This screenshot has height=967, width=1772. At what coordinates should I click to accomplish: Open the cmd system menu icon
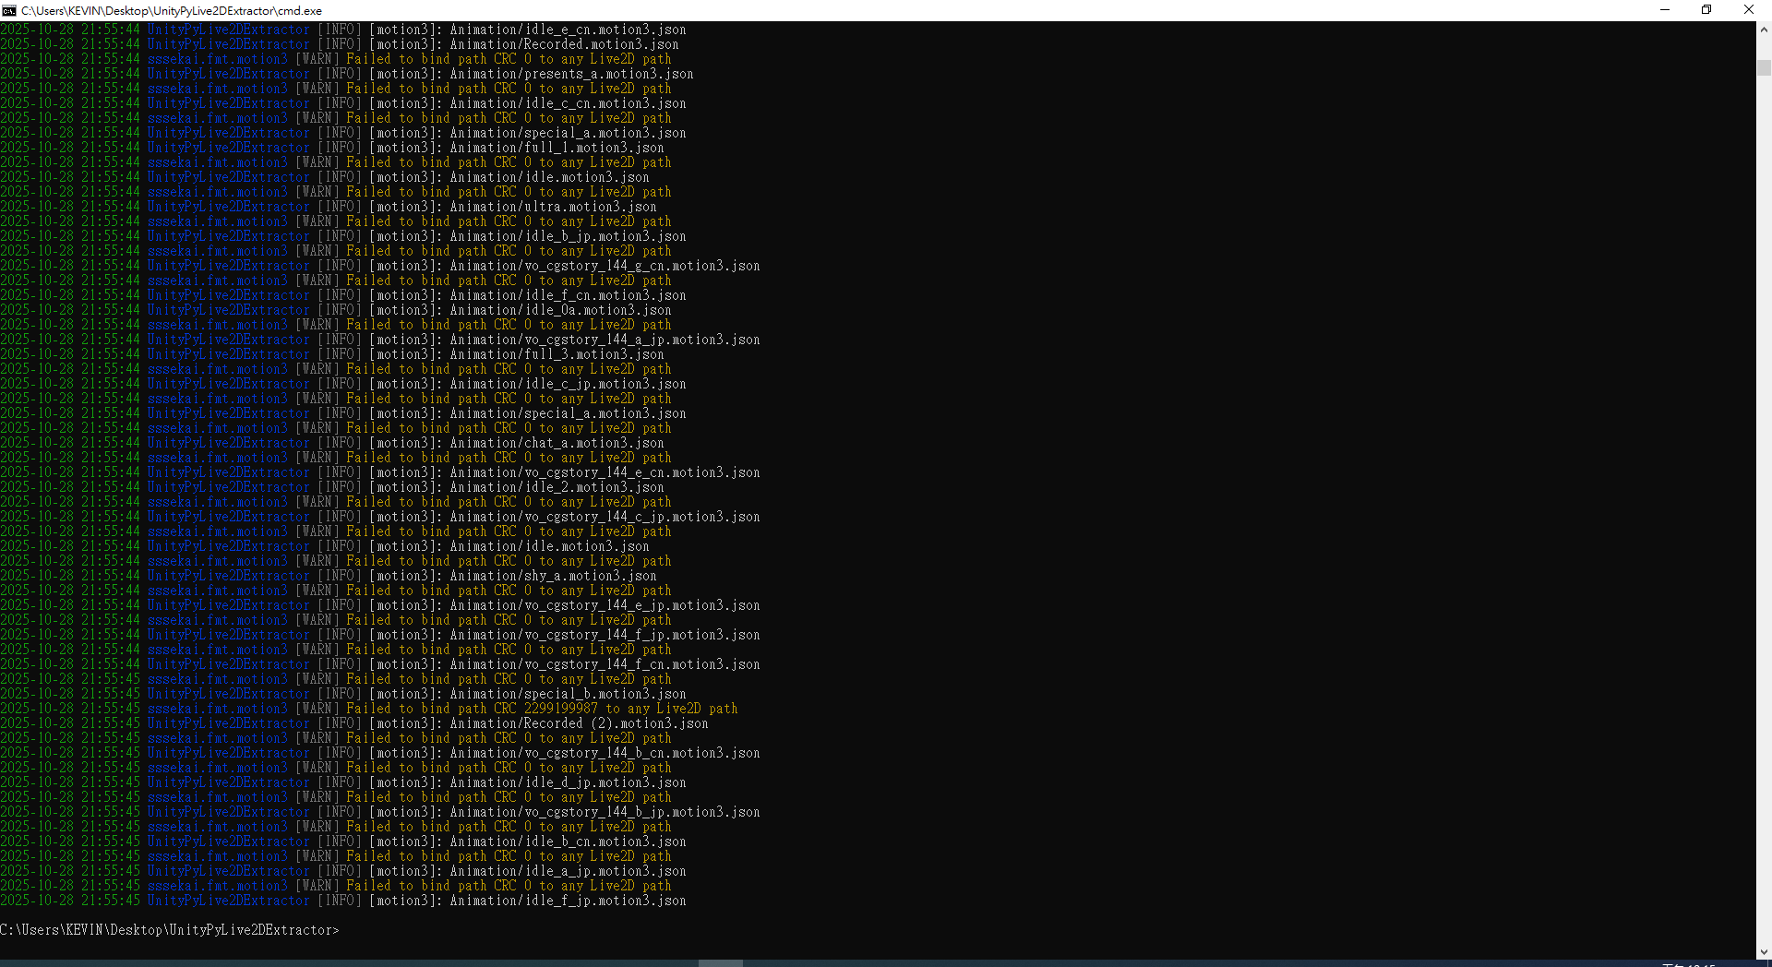[9, 10]
